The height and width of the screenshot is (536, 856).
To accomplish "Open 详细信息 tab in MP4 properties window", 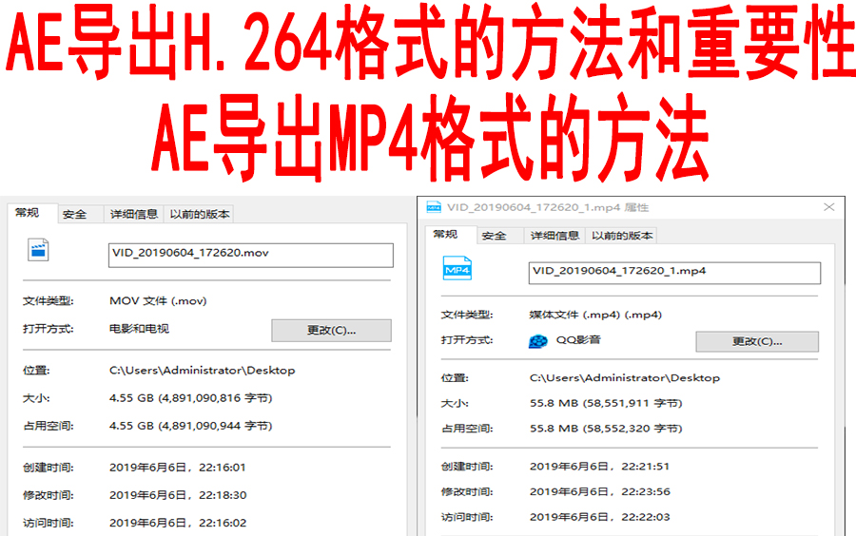I will (554, 236).
